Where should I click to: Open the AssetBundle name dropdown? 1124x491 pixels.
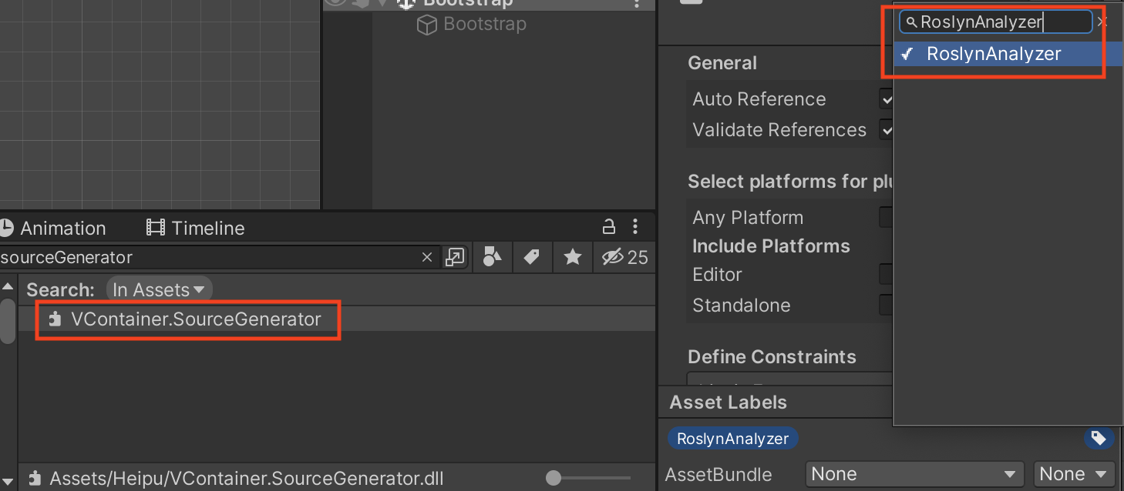[914, 474]
